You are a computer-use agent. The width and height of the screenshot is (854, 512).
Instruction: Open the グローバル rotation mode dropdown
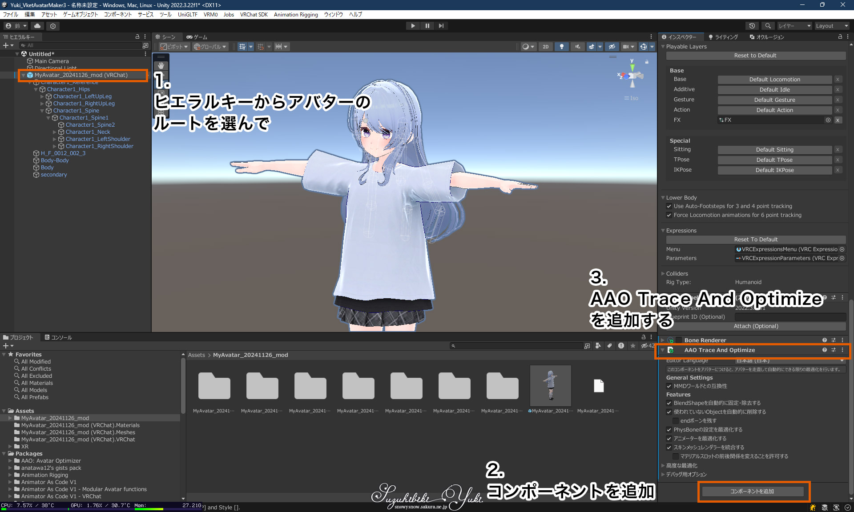coord(210,47)
